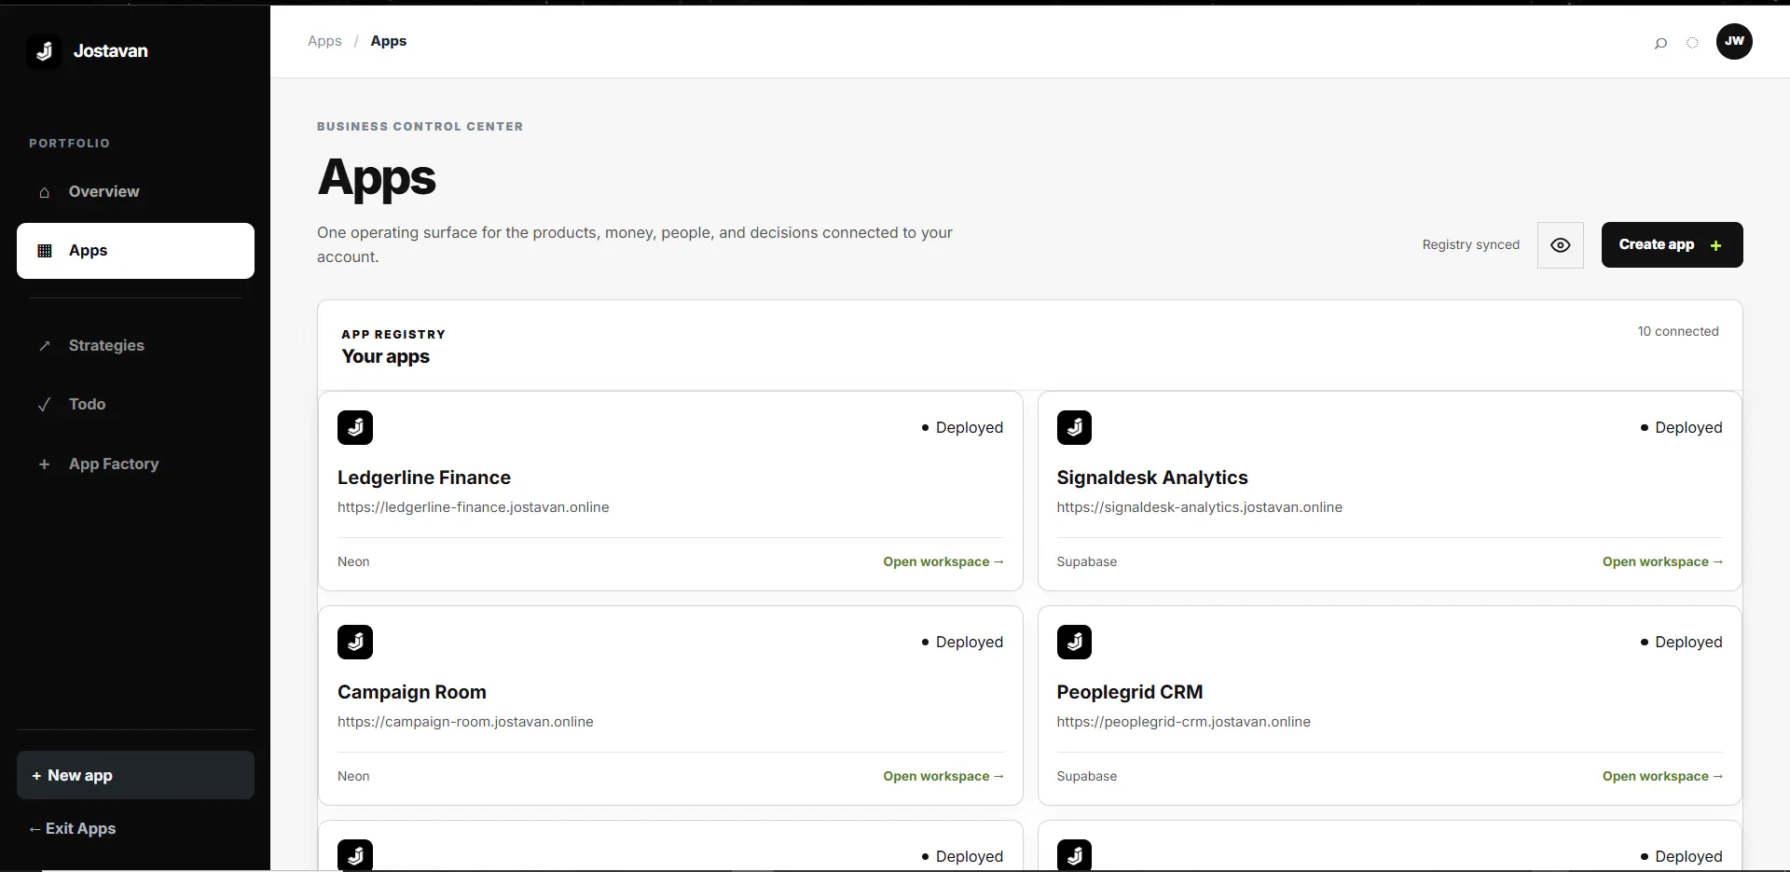Click the Signaldesk Analytics app icon
The image size is (1790, 872).
click(1074, 427)
